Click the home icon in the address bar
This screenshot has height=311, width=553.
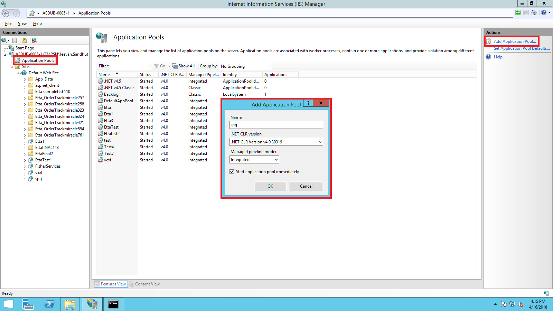(534, 13)
